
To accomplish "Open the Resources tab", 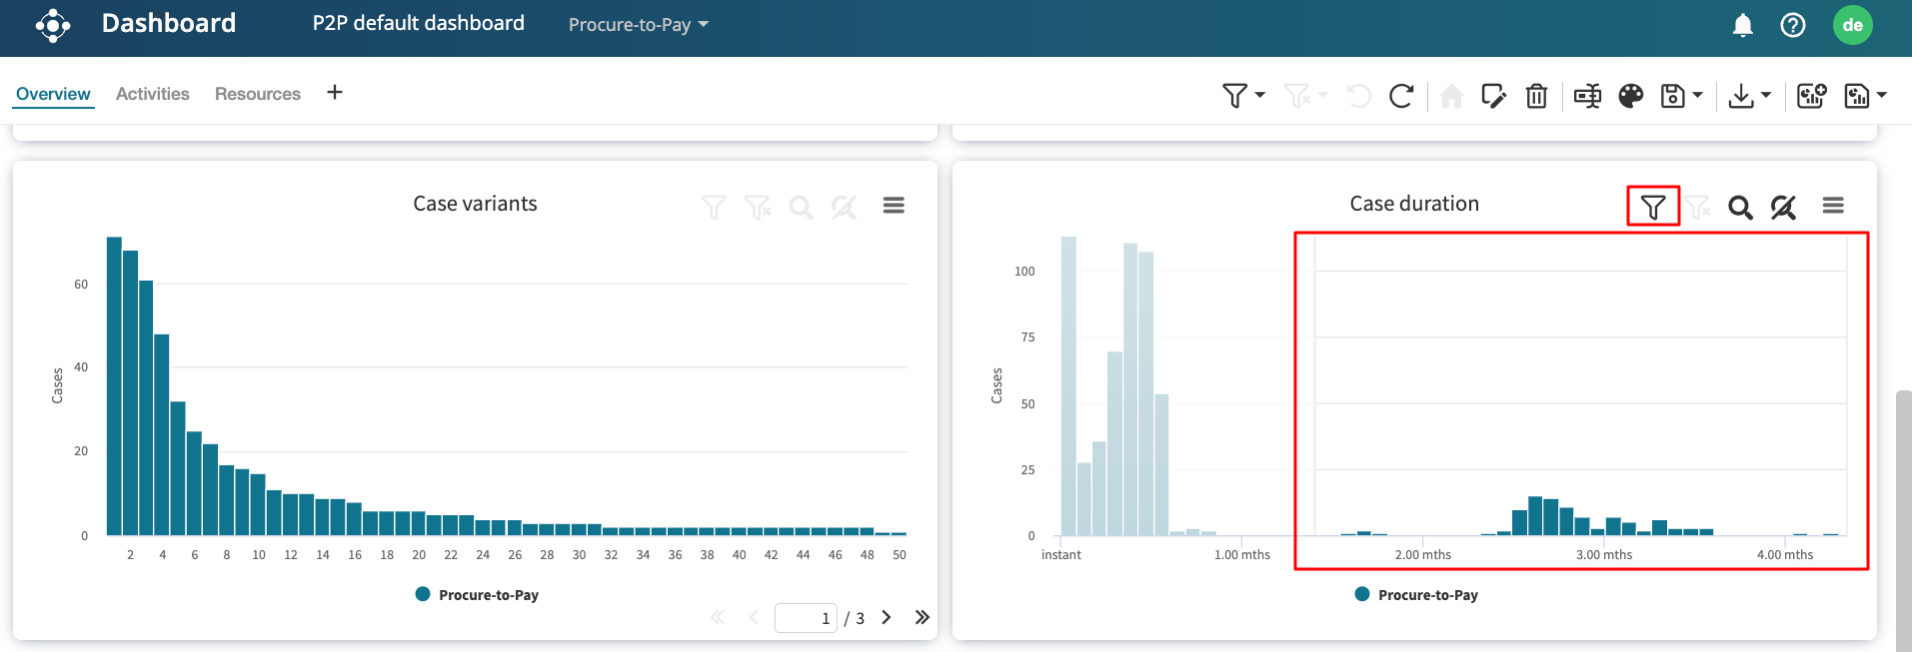I will (257, 94).
